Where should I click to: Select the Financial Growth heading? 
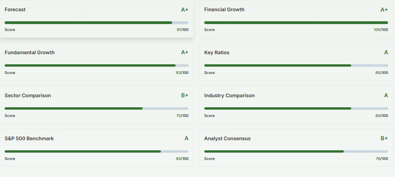click(x=224, y=10)
